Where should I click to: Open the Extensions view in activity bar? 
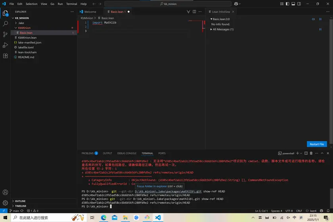[x=5, y=56]
